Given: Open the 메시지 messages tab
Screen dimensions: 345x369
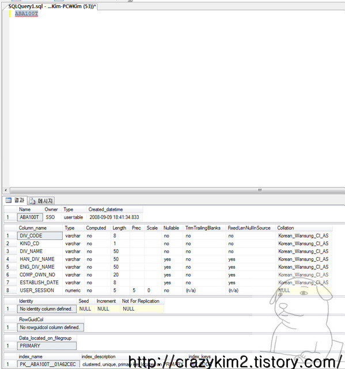Looking at the screenshot, I should click(x=41, y=201).
